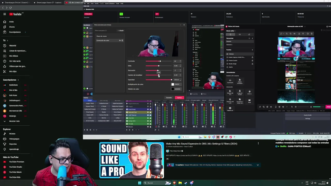Toggle lock on Emoji Streak source
Image resolution: width=331 pixels, height=186 pixels.
click(x=151, y=109)
